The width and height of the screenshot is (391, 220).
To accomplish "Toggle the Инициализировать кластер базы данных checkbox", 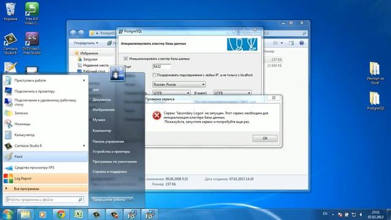I will tap(126, 59).
